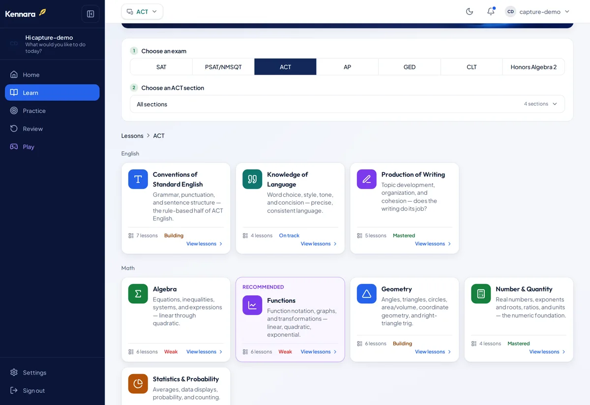The width and height of the screenshot is (590, 405).
Task: View lessons for Algebra
Action: (x=205, y=351)
